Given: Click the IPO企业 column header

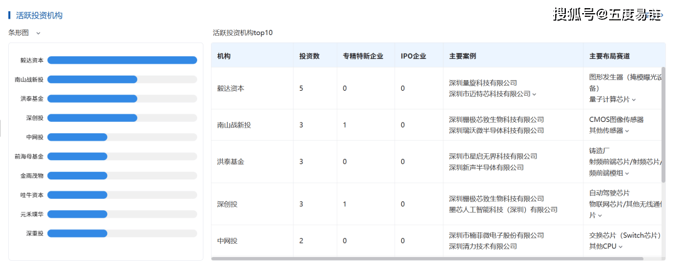Looking at the screenshot, I should [x=413, y=56].
